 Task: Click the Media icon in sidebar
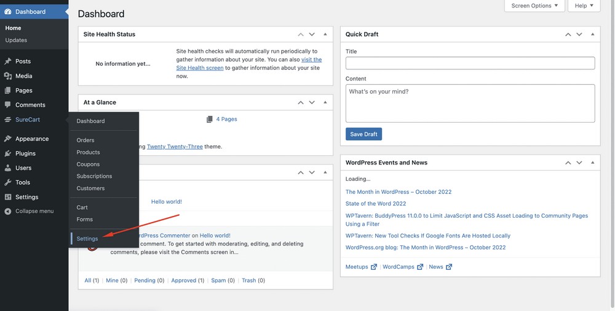(8, 76)
